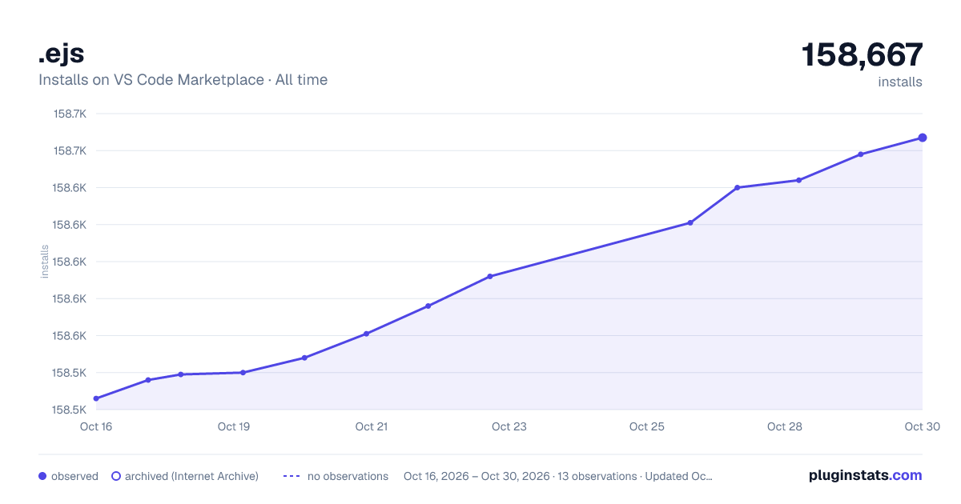Click the observed legend label
The height and width of the screenshot is (504, 961).
point(74,476)
